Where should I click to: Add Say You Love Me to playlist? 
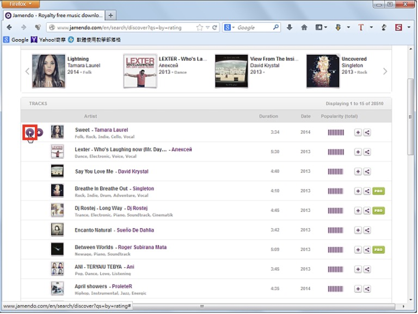click(x=358, y=171)
